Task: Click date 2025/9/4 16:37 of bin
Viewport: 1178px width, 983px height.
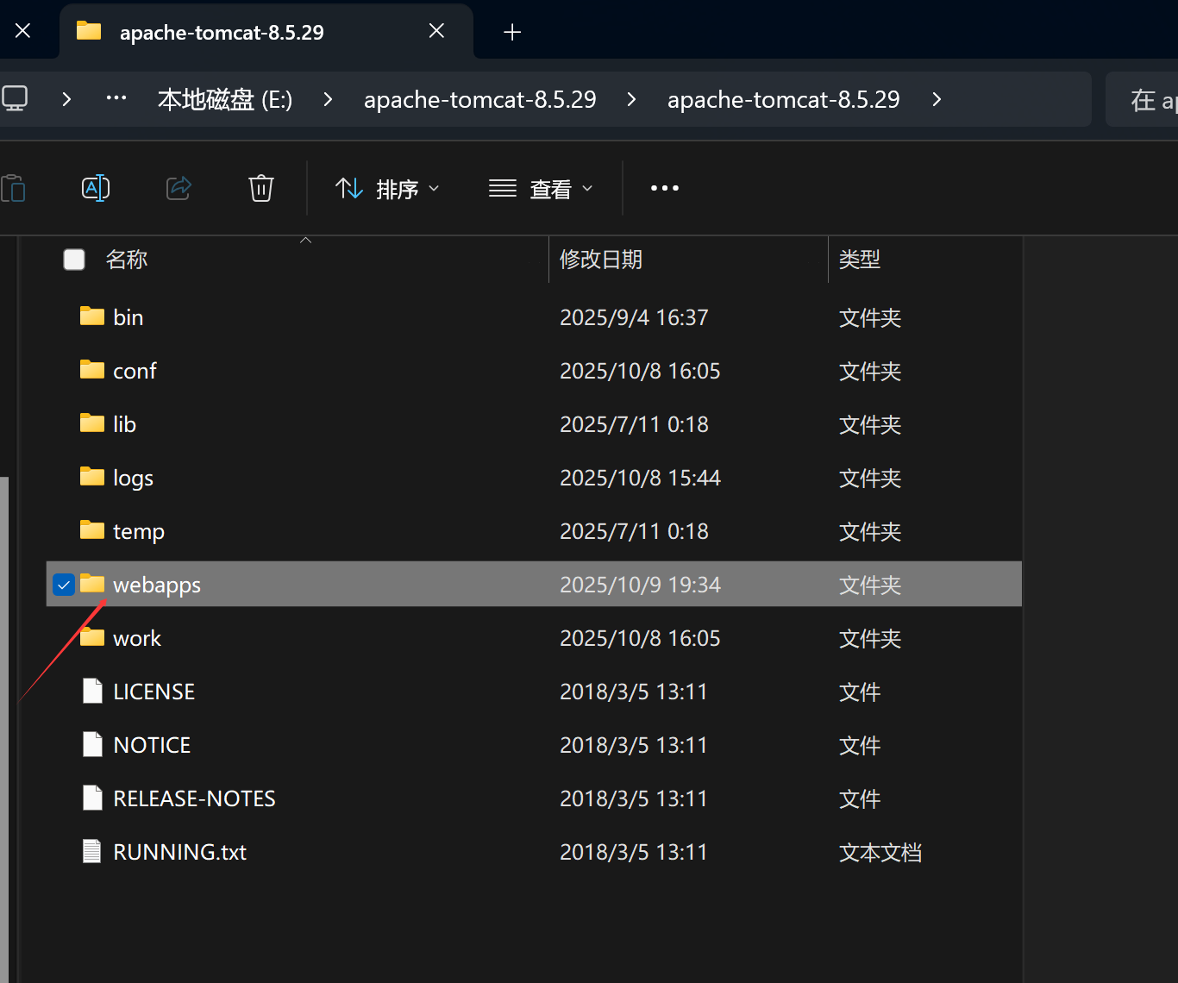Action: (634, 317)
